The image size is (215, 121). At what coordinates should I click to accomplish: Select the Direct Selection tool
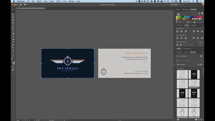coord(13,14)
